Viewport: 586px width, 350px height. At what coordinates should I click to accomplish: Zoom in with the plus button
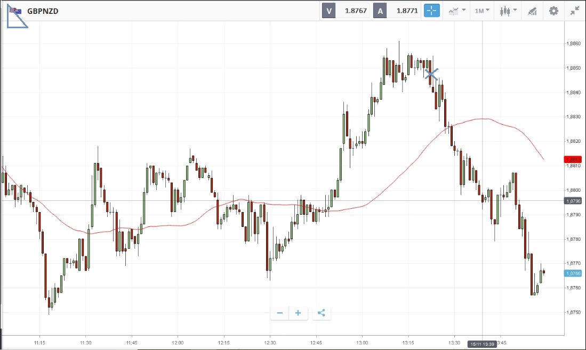click(x=298, y=313)
